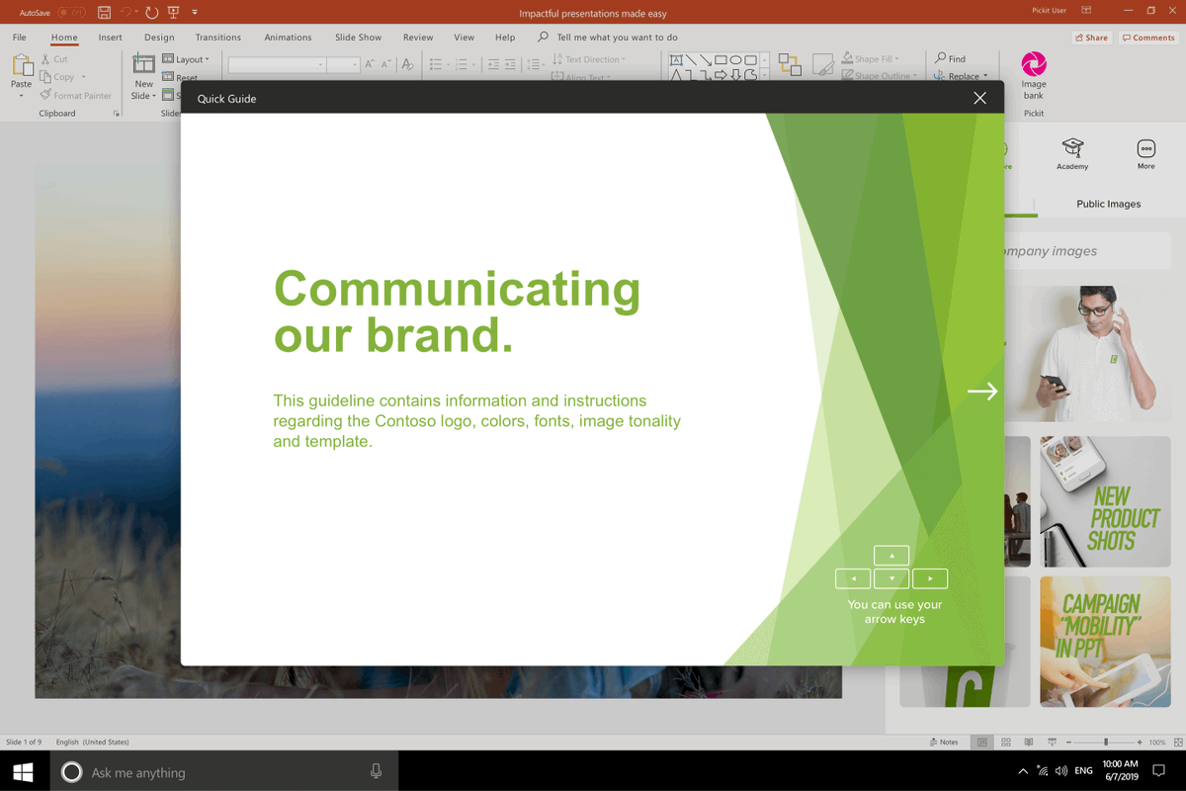
Task: Click Zoom in plus button
Action: [x=1140, y=742]
